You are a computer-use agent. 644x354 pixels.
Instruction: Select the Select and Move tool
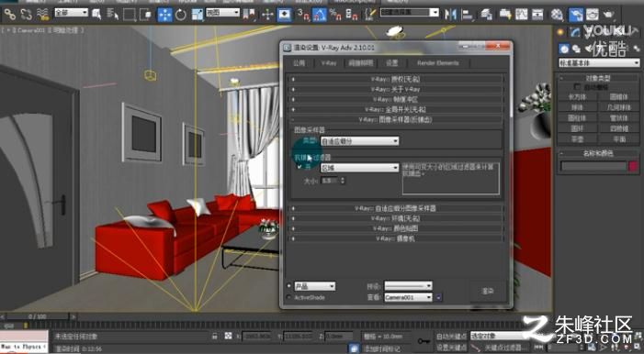[x=164, y=15]
